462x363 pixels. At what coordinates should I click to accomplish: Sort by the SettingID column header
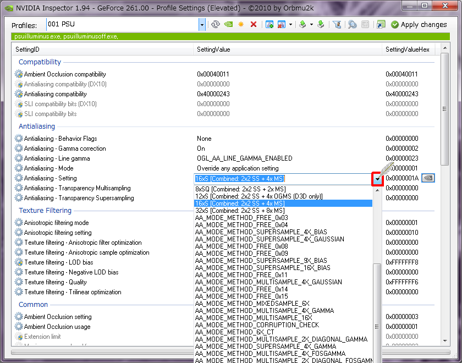102,49
